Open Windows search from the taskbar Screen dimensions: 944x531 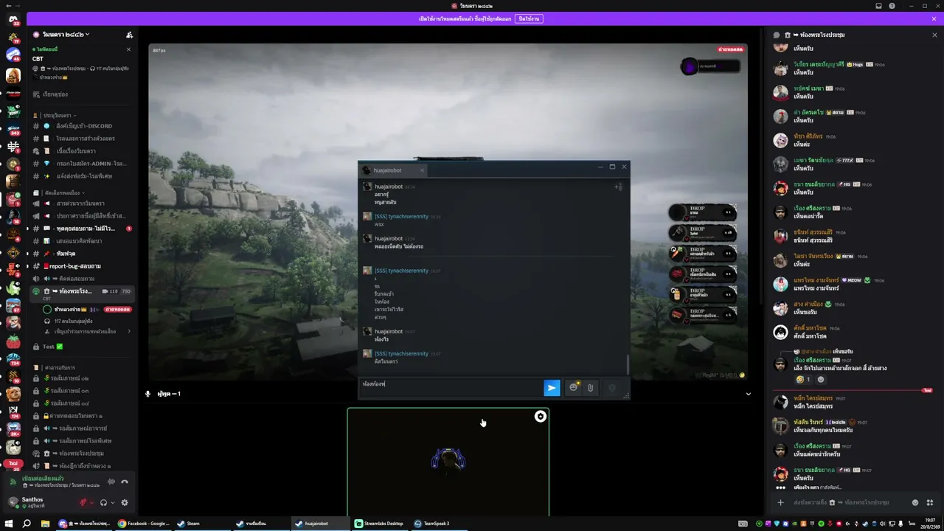[x=27, y=524]
